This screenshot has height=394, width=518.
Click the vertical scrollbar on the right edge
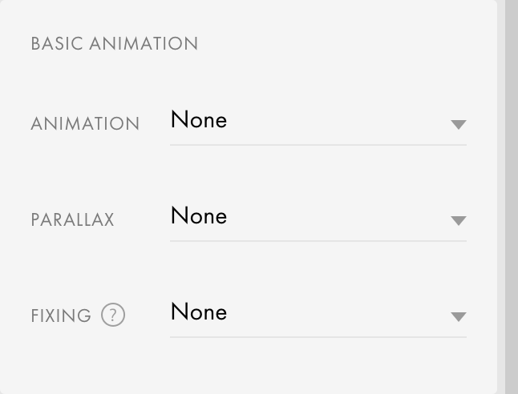click(508, 197)
